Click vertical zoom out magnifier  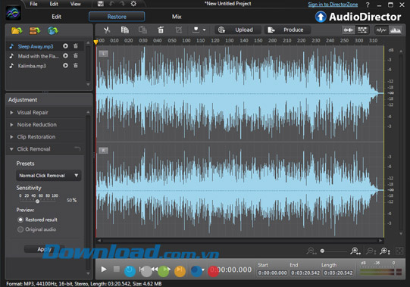(x=371, y=251)
